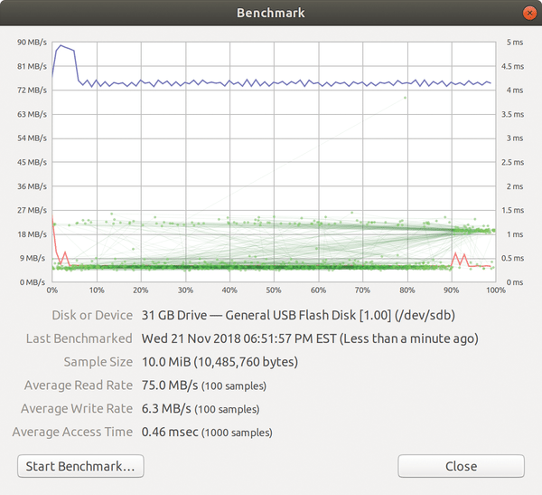Click the 5 ms label on right axis
The height and width of the screenshot is (495, 542).
tap(515, 43)
